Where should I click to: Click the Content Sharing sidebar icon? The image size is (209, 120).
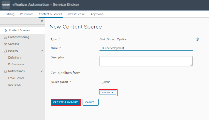tap(6, 37)
